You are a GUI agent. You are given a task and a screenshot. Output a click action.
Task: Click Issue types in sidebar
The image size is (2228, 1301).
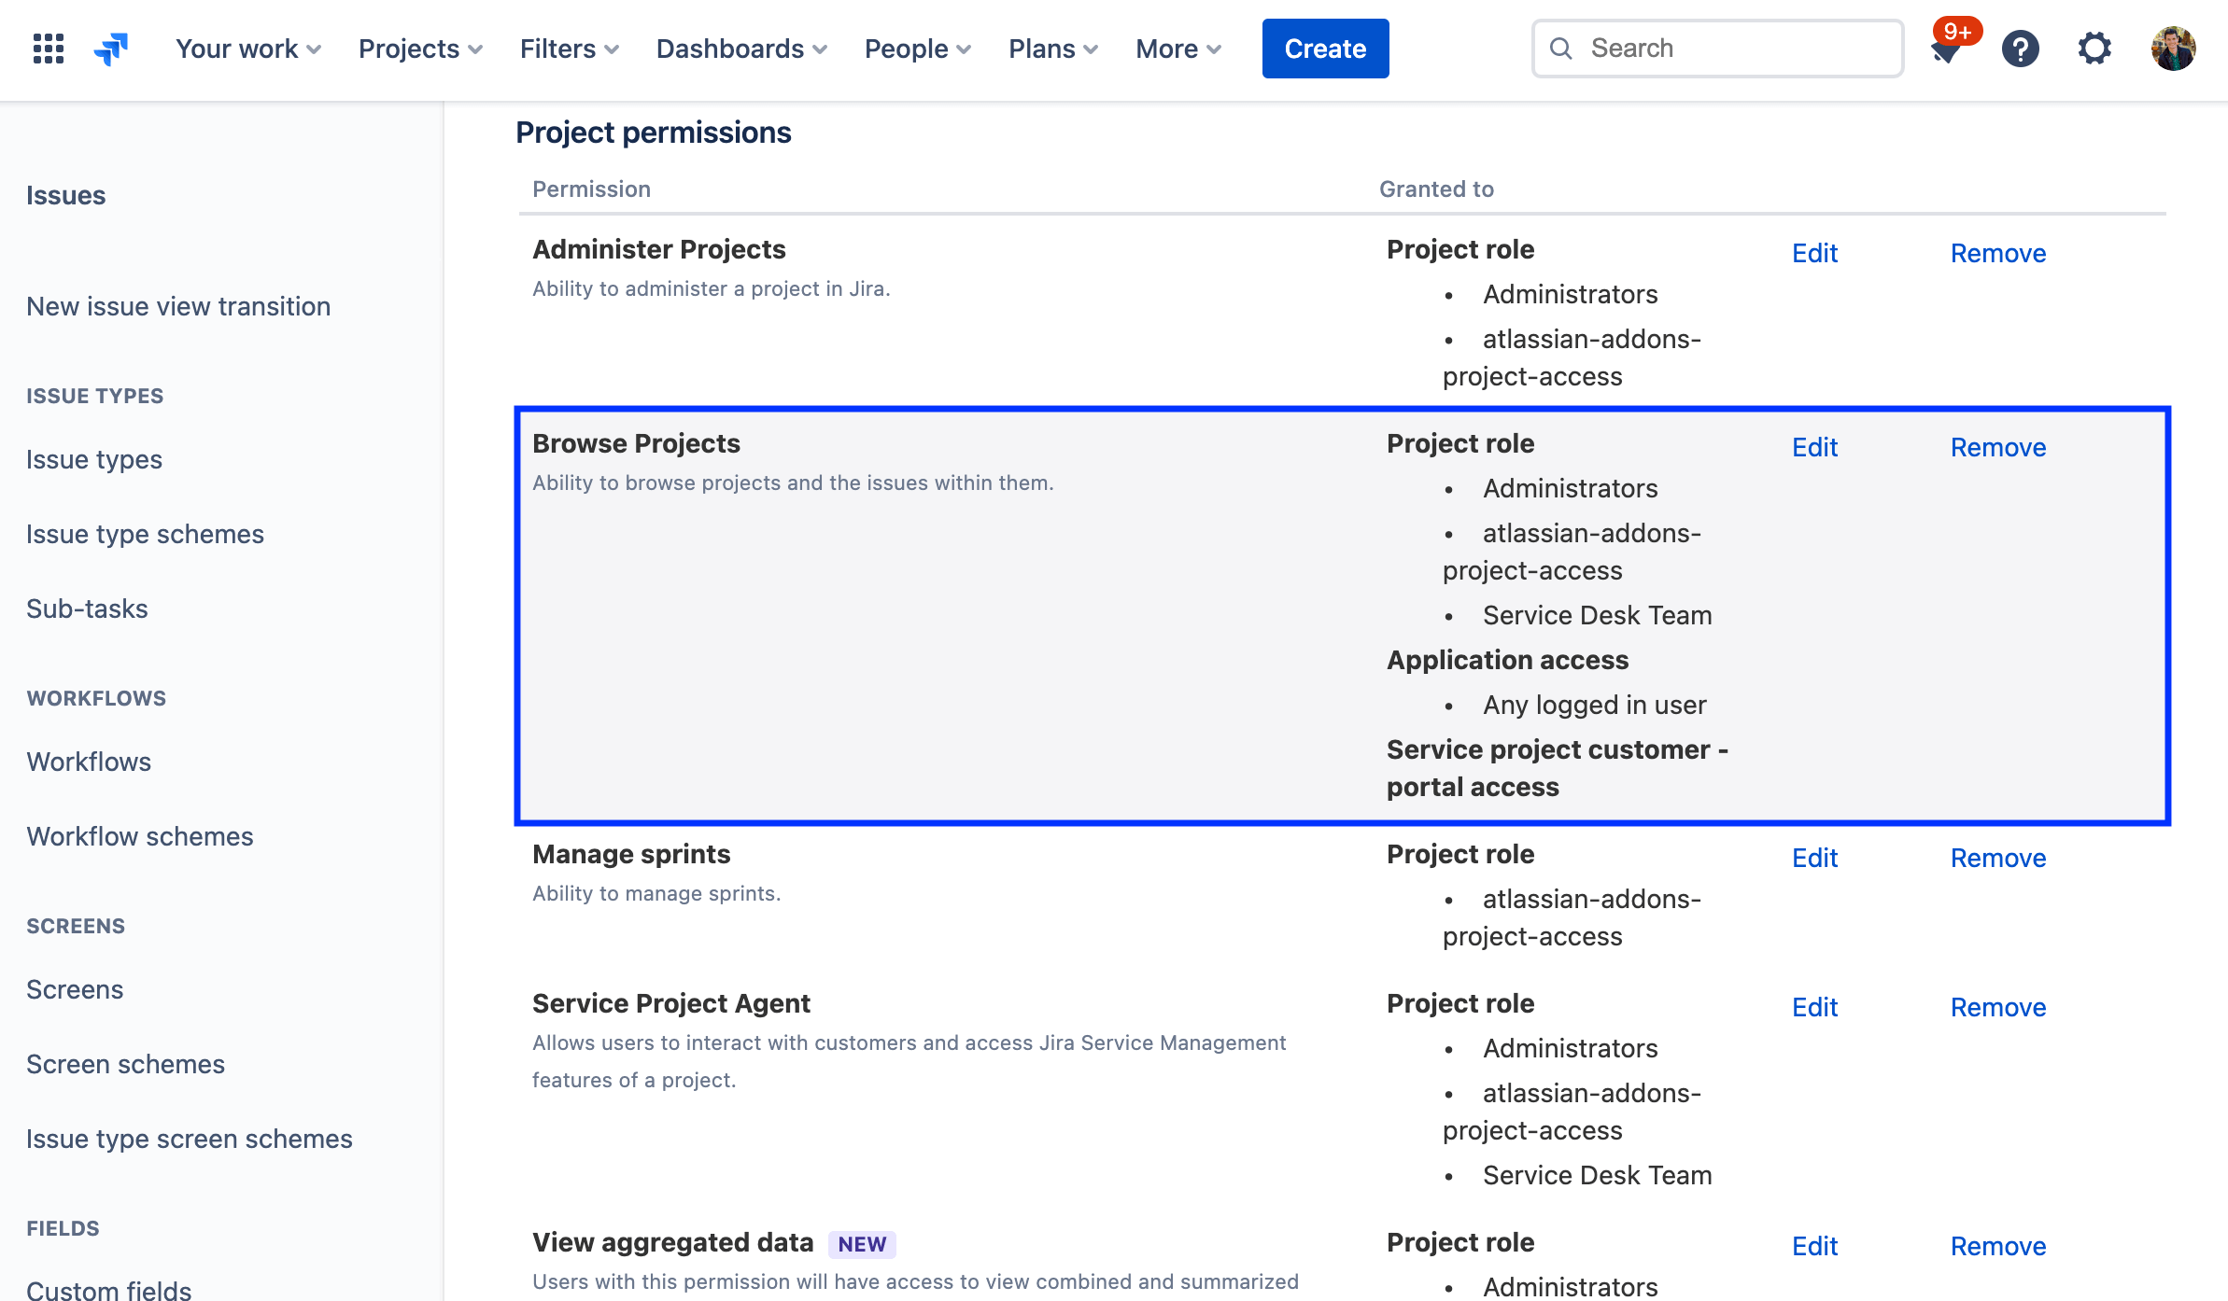[x=93, y=458]
